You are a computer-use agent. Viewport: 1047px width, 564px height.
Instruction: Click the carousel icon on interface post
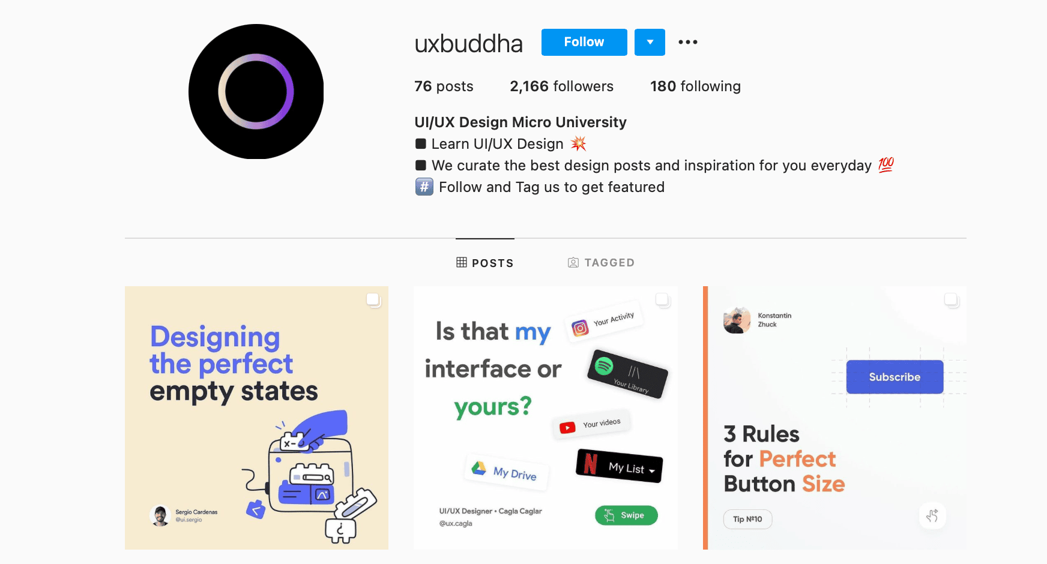[x=663, y=299]
